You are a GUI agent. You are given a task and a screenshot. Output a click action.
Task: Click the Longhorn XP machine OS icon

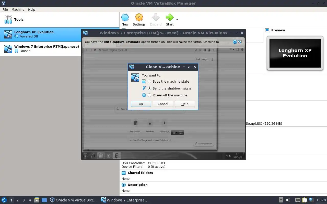[x=8, y=34]
